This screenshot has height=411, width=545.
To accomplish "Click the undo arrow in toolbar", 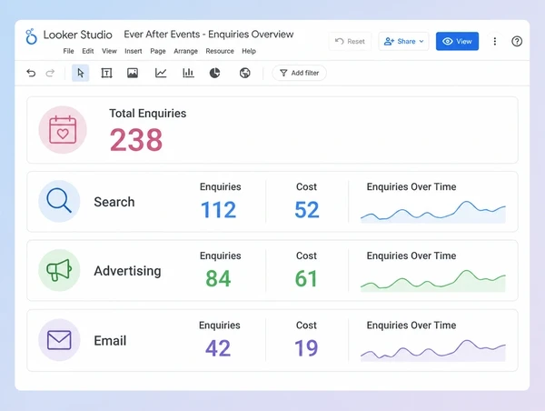I will [31, 73].
